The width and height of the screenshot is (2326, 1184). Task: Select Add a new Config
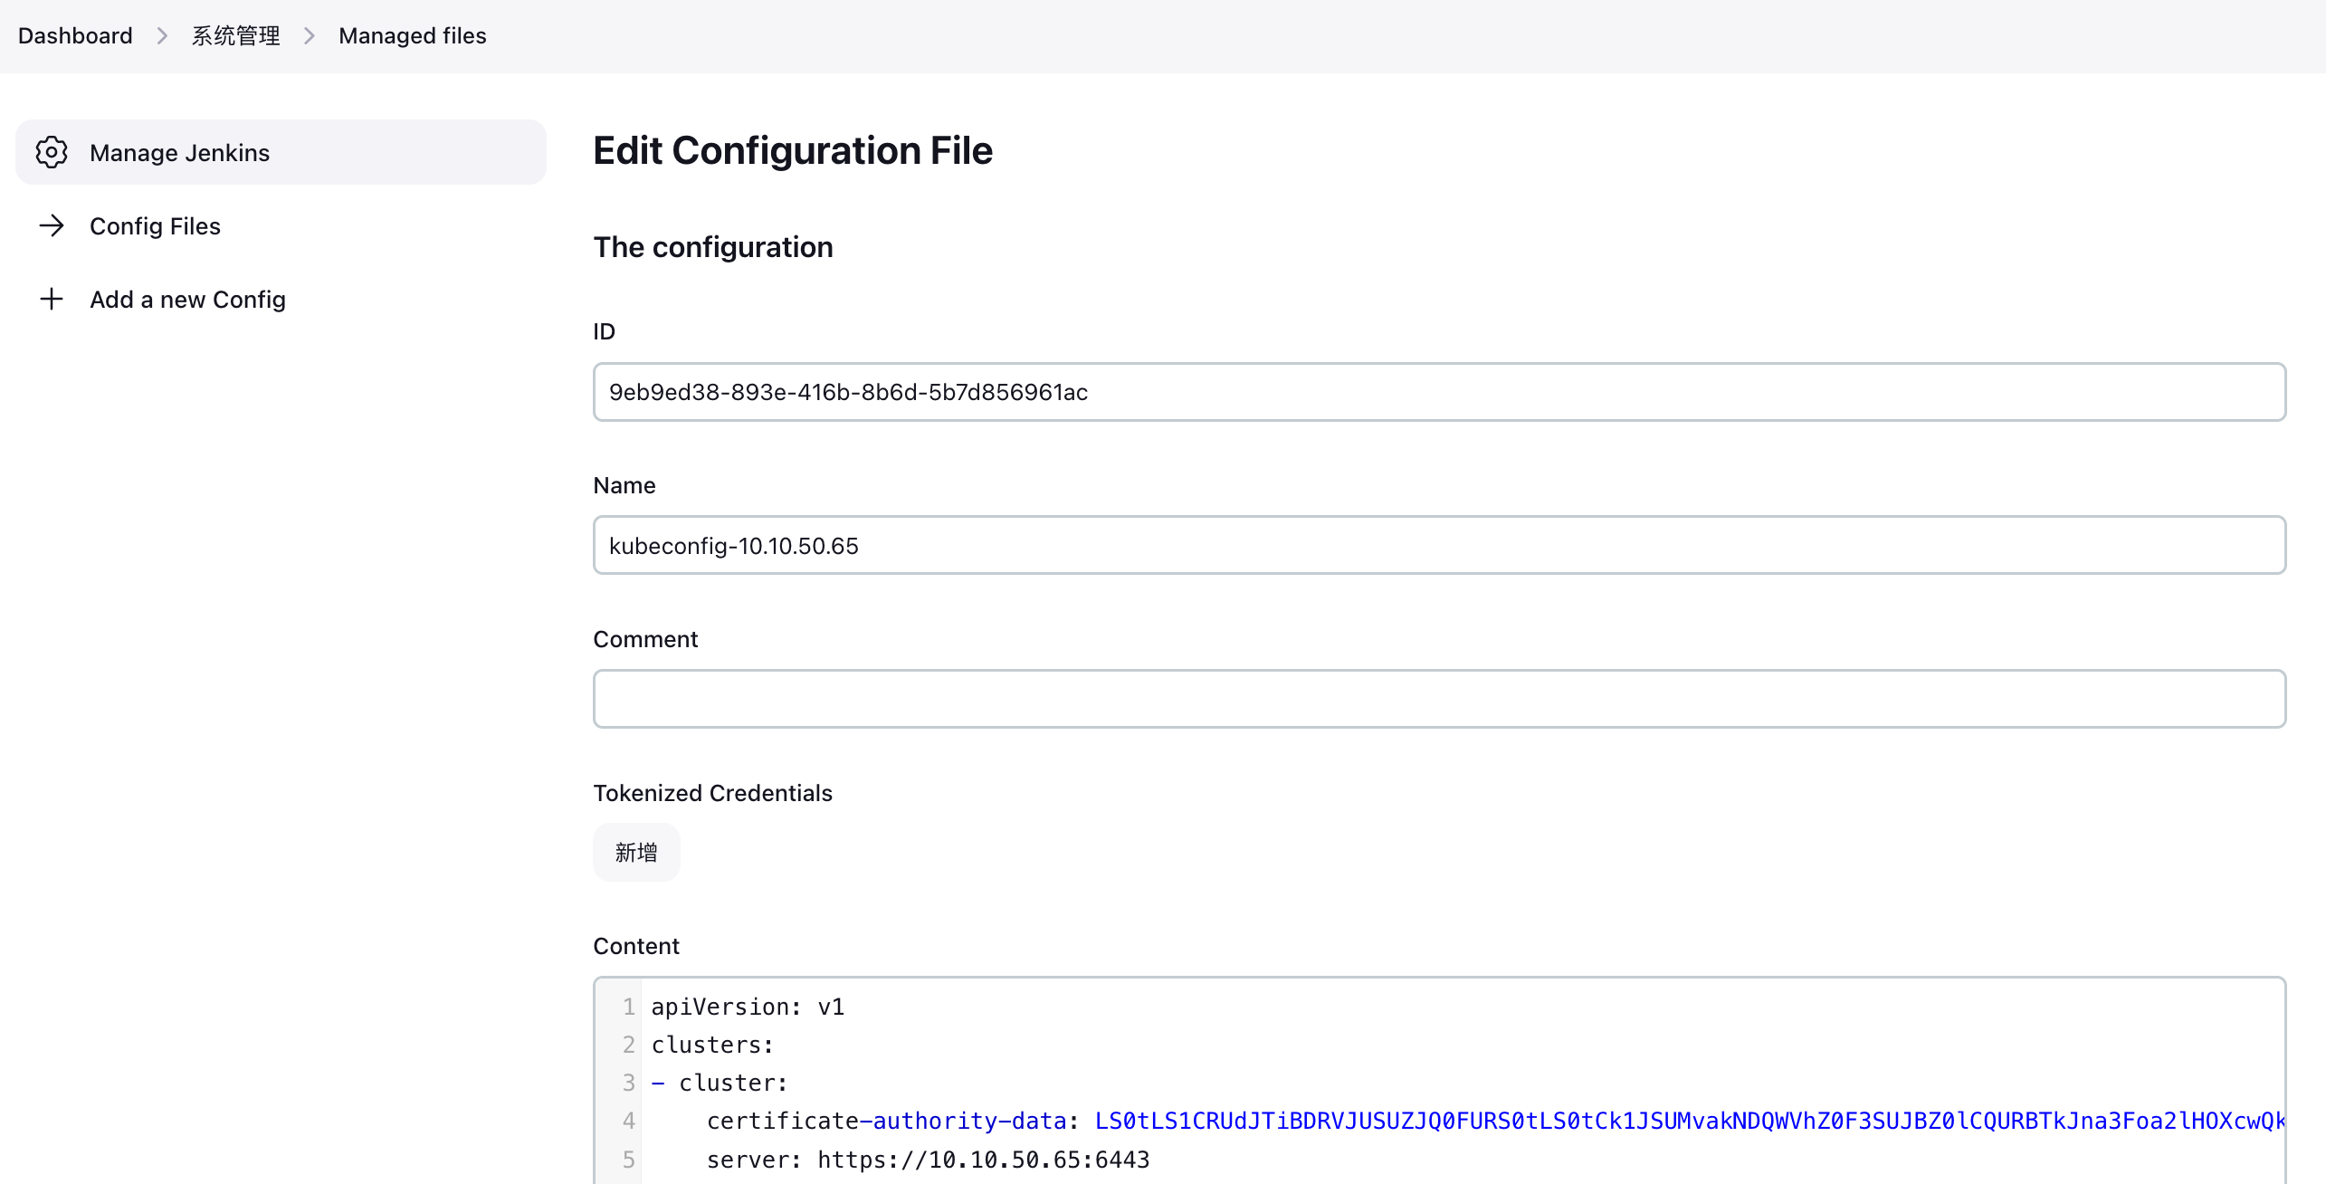coord(187,300)
